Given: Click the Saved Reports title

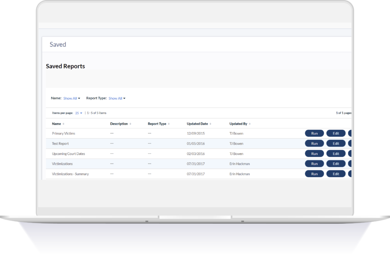Looking at the screenshot, I should [x=66, y=66].
